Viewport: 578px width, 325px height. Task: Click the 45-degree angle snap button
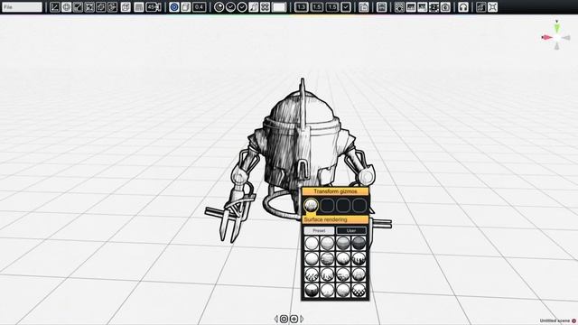[x=153, y=7]
